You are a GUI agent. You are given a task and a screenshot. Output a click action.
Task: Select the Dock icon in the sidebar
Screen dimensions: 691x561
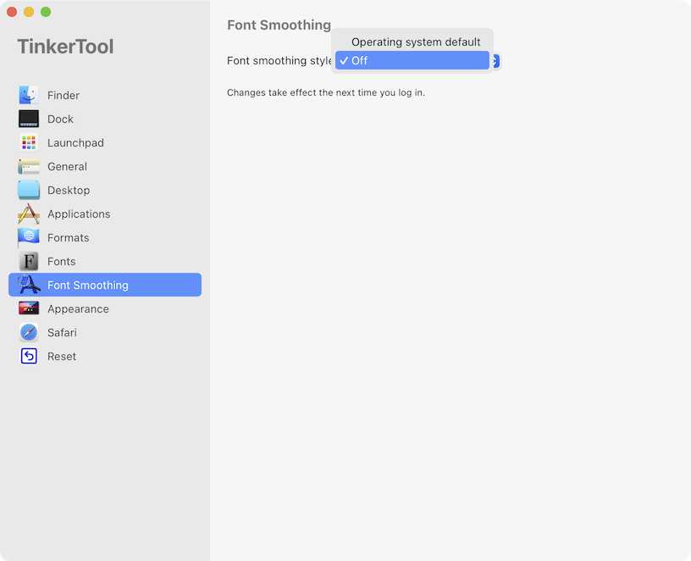tap(29, 119)
